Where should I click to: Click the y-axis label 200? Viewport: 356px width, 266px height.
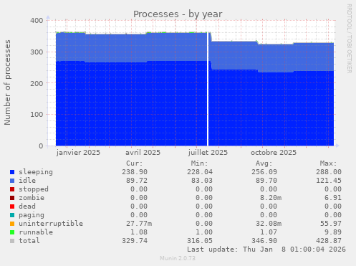(x=37, y=84)
